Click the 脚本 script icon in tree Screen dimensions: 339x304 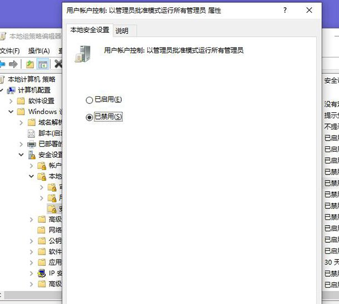pyautogui.click(x=31, y=133)
